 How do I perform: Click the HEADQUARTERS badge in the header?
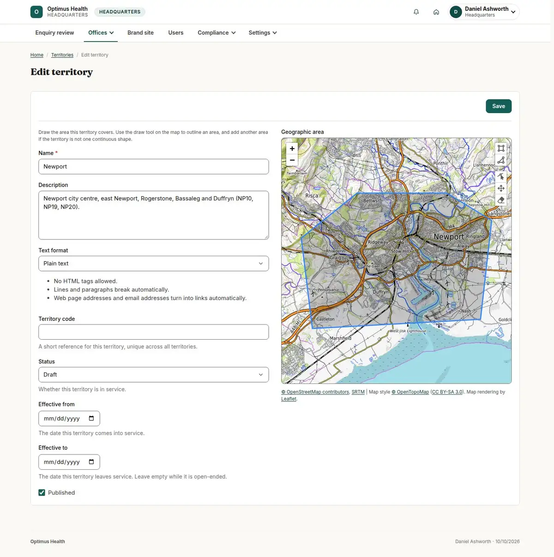[x=120, y=12]
